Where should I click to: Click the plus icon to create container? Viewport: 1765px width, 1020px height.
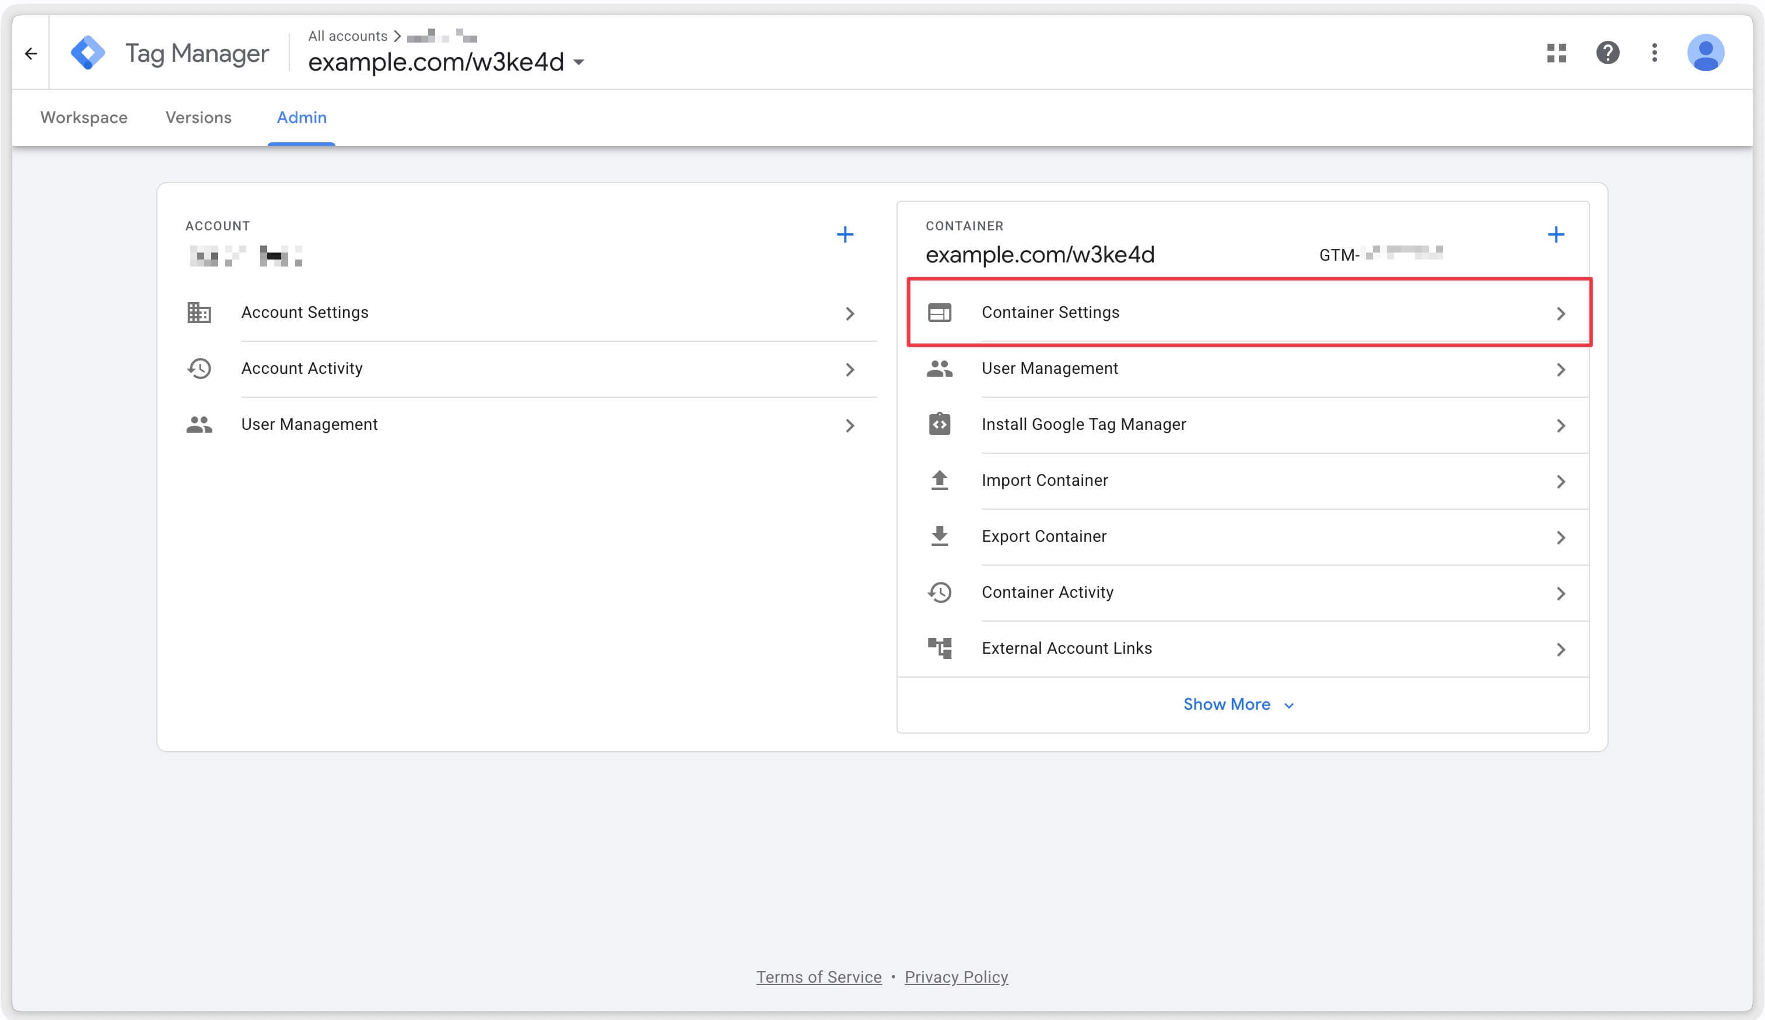coord(1556,234)
